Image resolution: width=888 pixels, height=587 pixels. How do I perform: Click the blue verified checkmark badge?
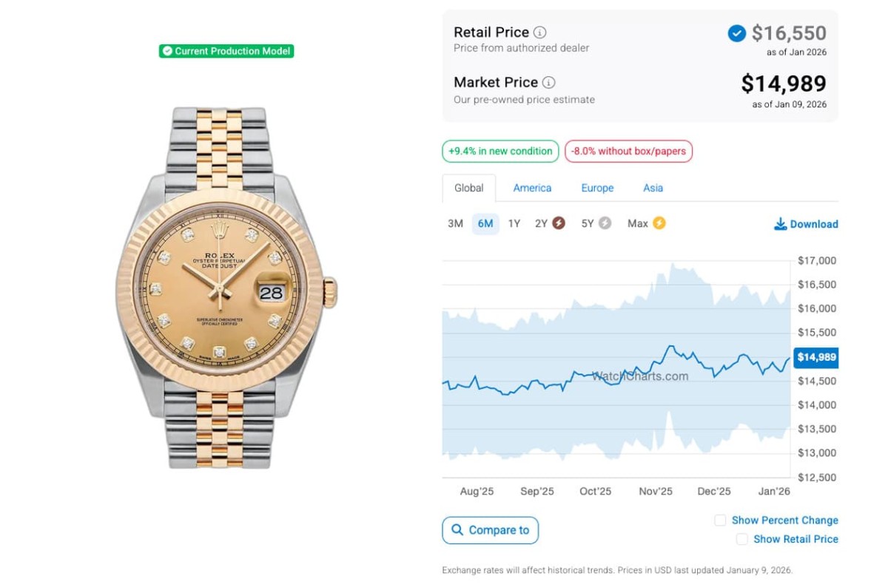736,33
